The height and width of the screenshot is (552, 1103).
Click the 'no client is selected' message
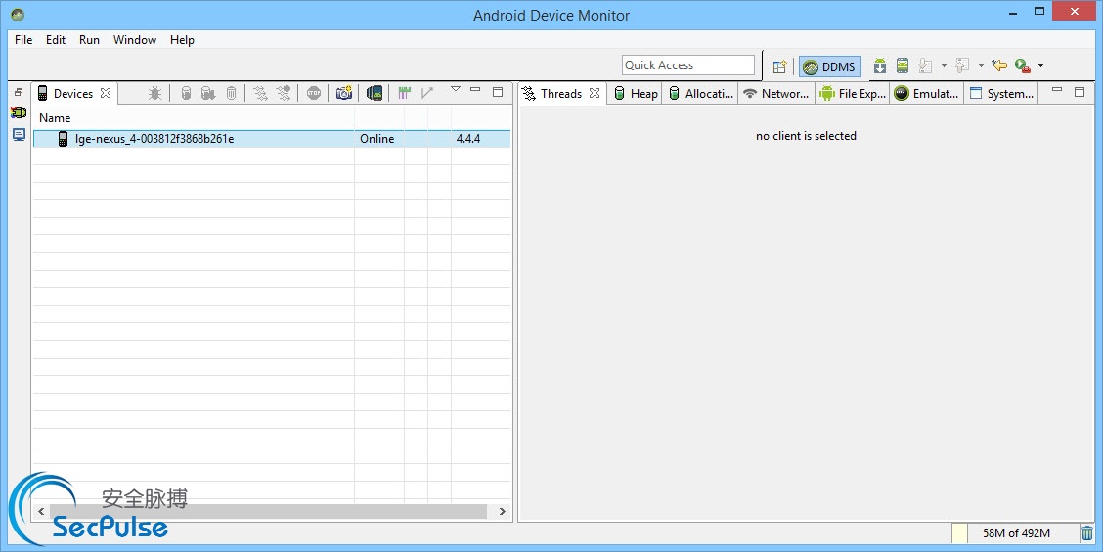click(x=806, y=136)
